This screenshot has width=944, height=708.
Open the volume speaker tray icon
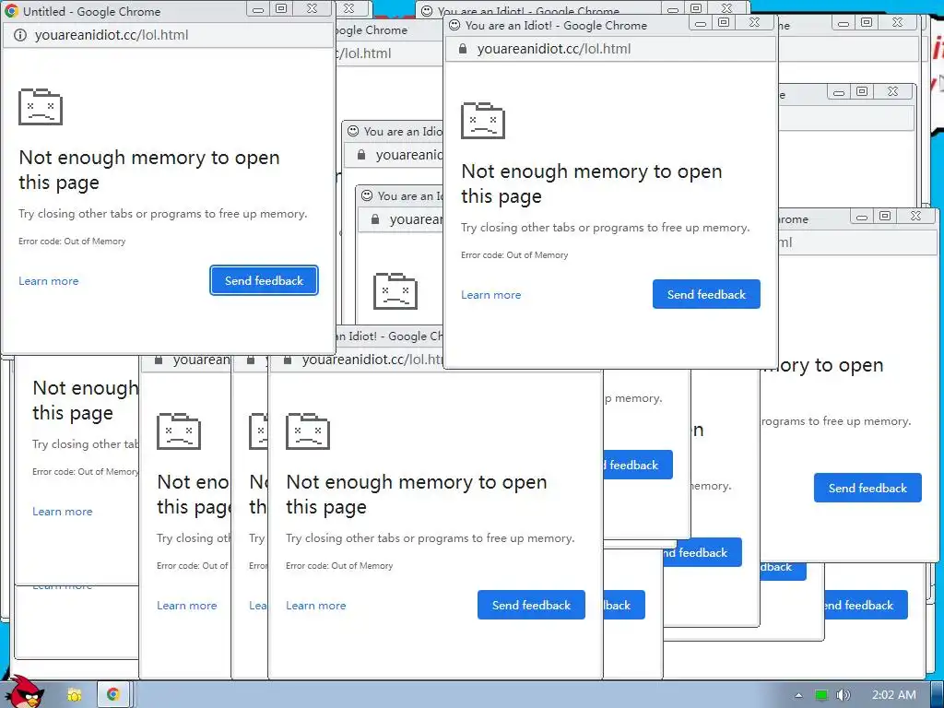pos(844,695)
